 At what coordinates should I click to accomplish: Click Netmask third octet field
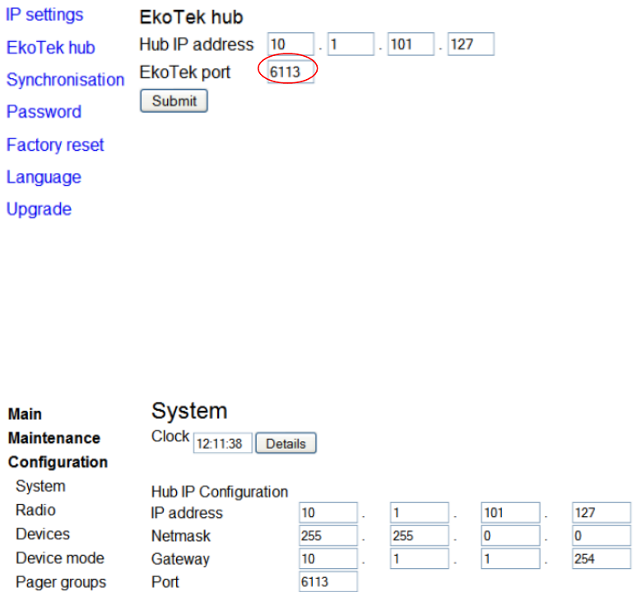point(510,535)
